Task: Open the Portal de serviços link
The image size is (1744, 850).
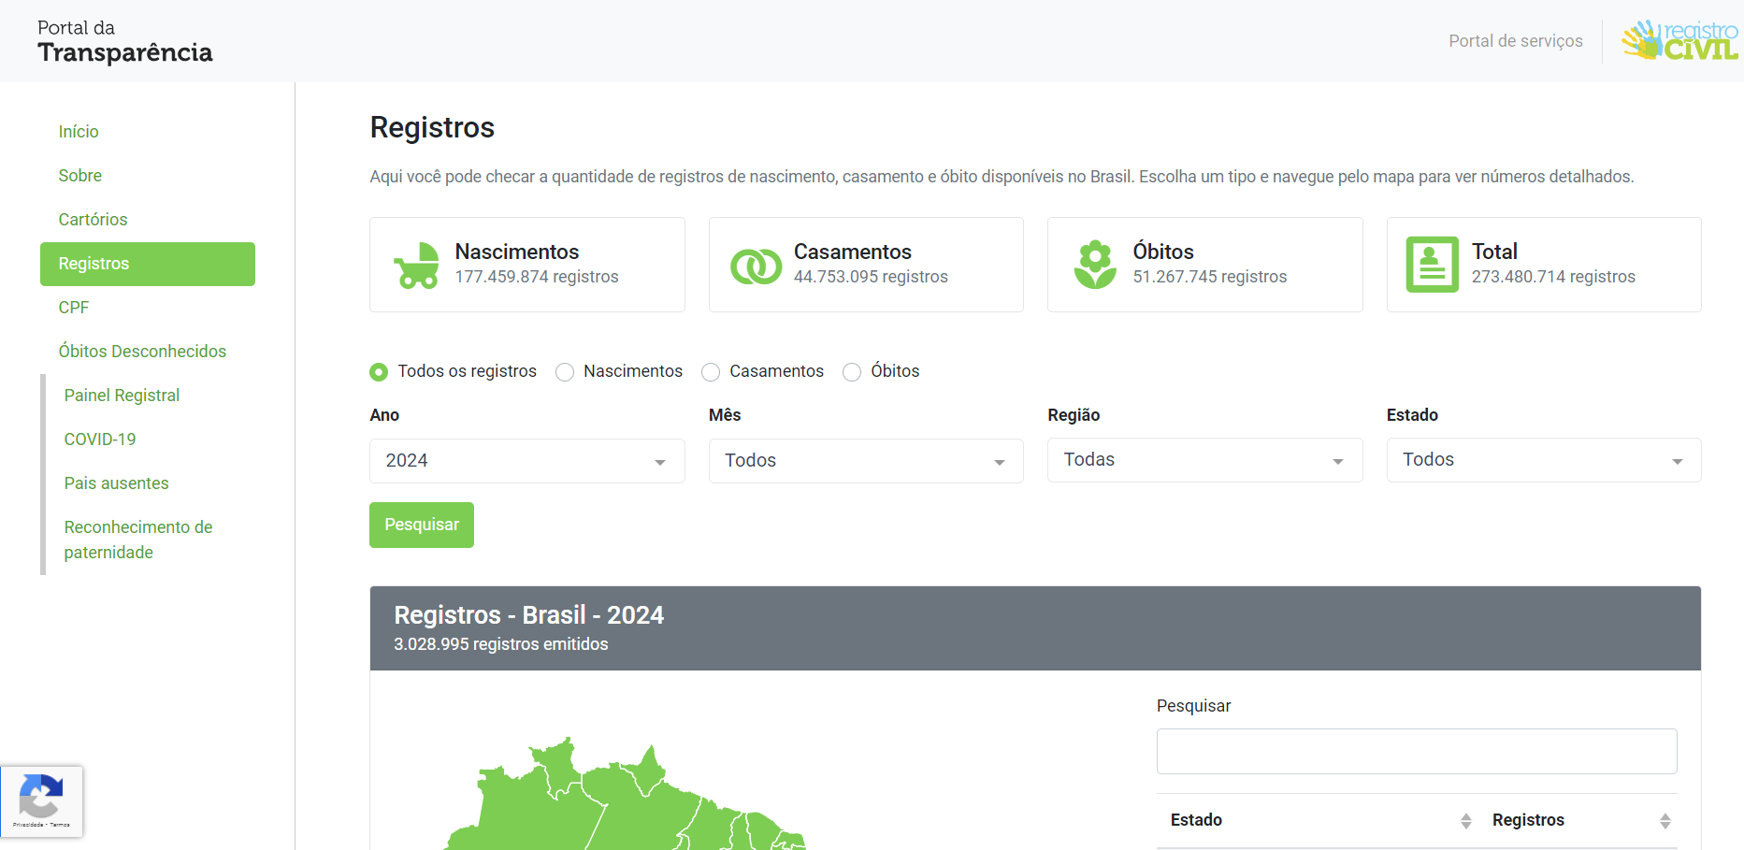Action: point(1515,41)
